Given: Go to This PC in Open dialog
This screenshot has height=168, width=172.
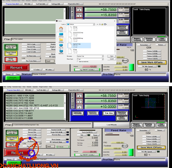Looking at the screenshot, I should (61, 46).
